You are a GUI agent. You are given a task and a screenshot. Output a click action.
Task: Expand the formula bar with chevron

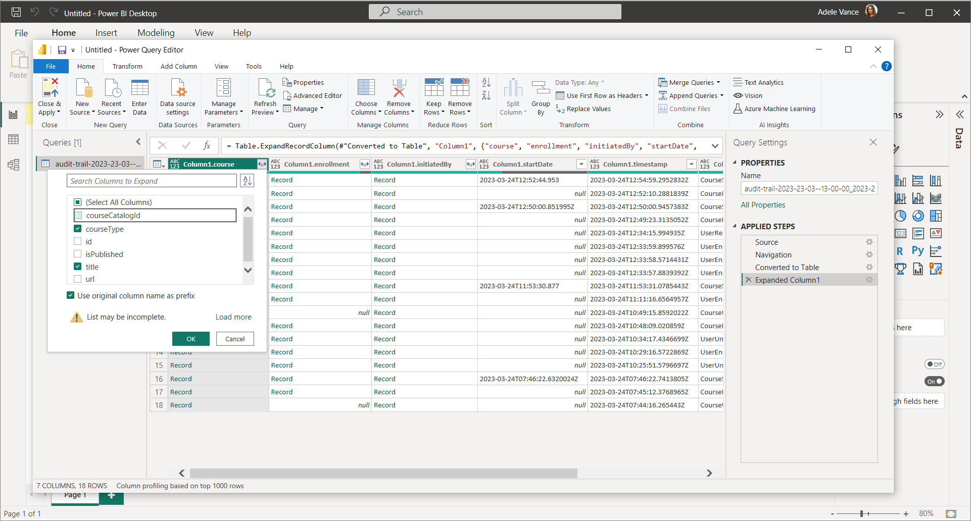[715, 146]
